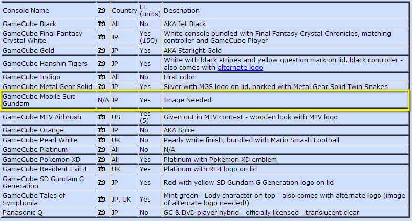Open the alternate logo link
The height and width of the screenshot is (221, 412).
[239, 68]
